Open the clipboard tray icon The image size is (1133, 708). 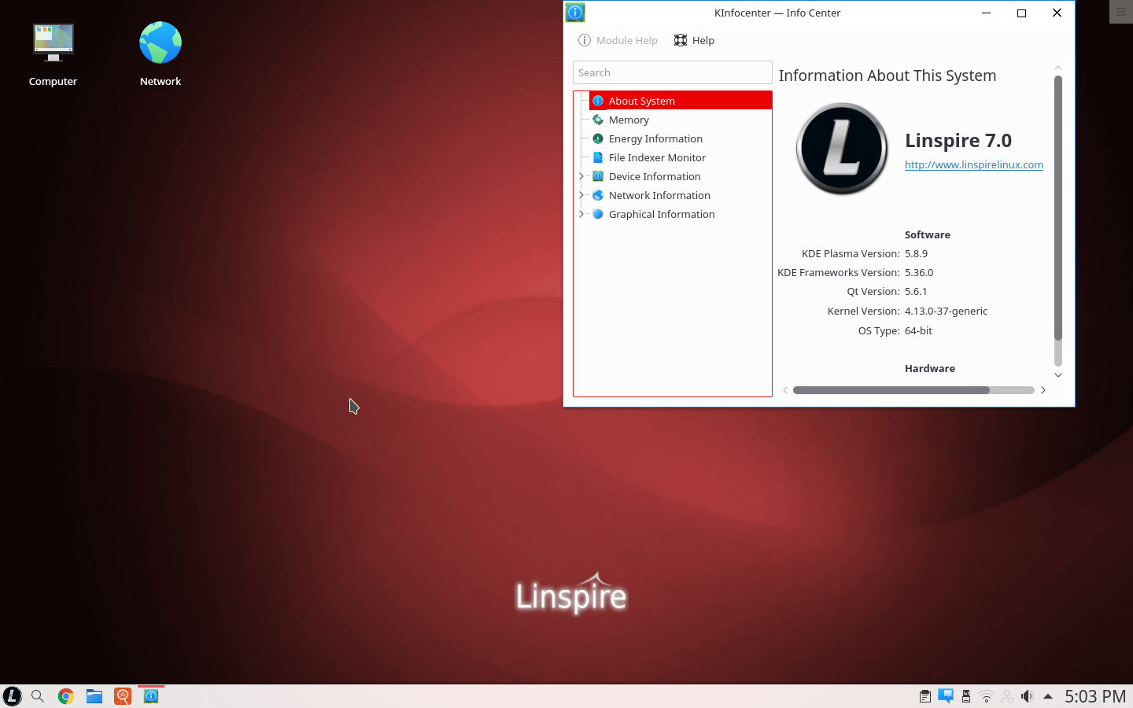[925, 696]
